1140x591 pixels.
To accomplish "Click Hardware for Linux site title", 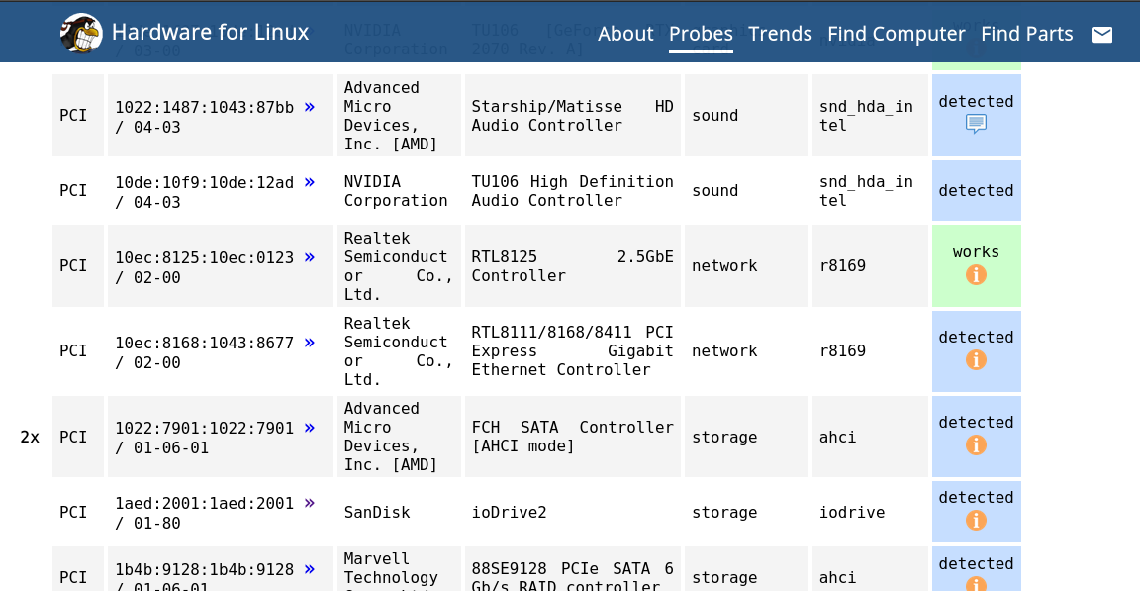I will click(210, 32).
